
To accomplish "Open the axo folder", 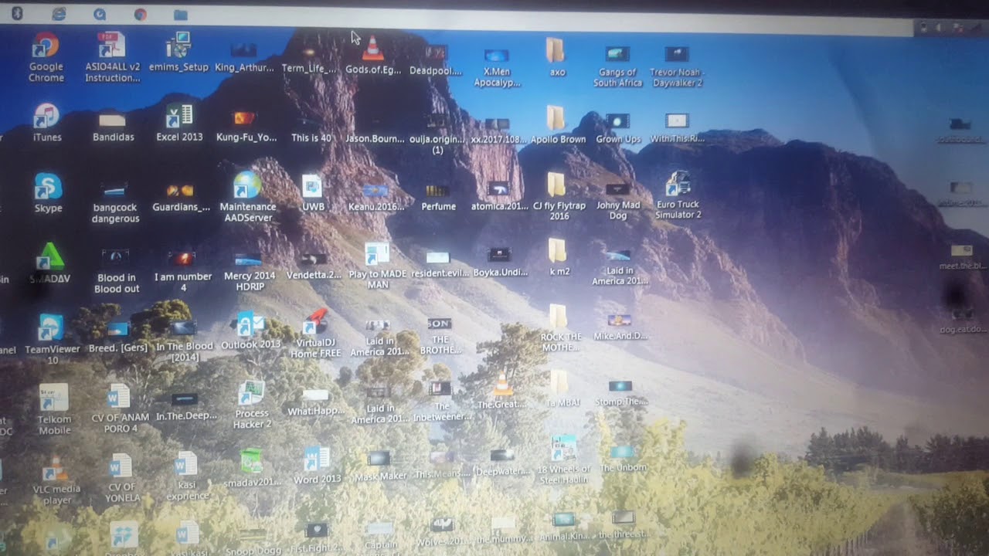I will (x=556, y=58).
